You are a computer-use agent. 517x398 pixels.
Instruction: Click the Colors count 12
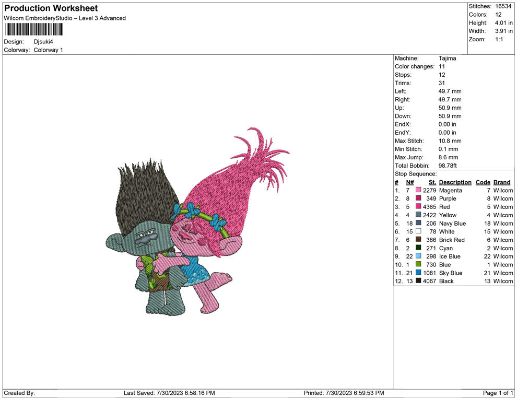pos(498,15)
